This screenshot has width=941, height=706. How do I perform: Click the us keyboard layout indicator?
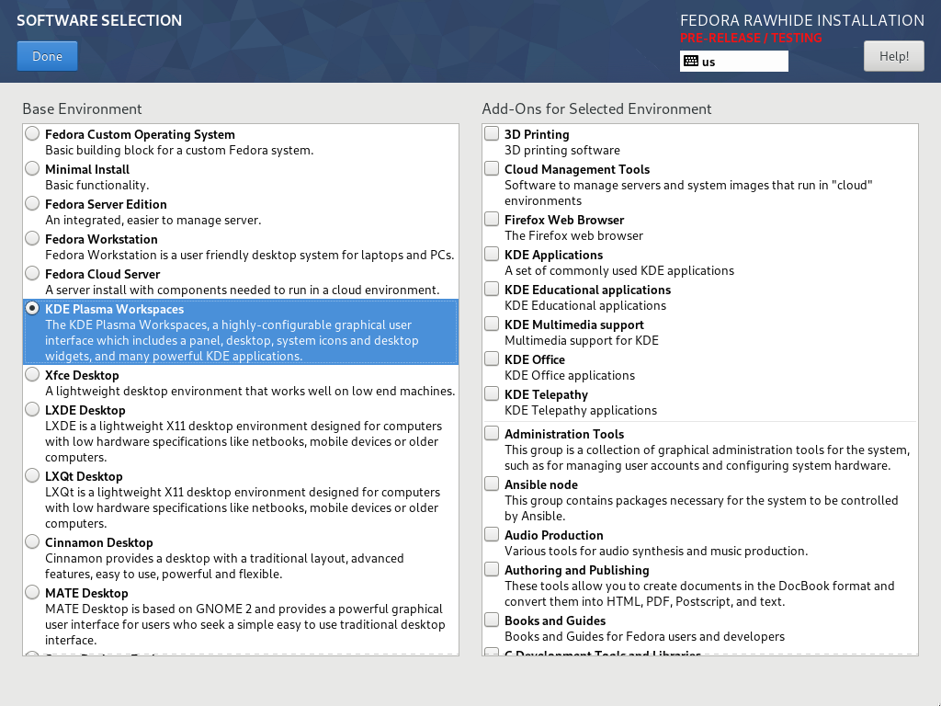[x=733, y=62]
